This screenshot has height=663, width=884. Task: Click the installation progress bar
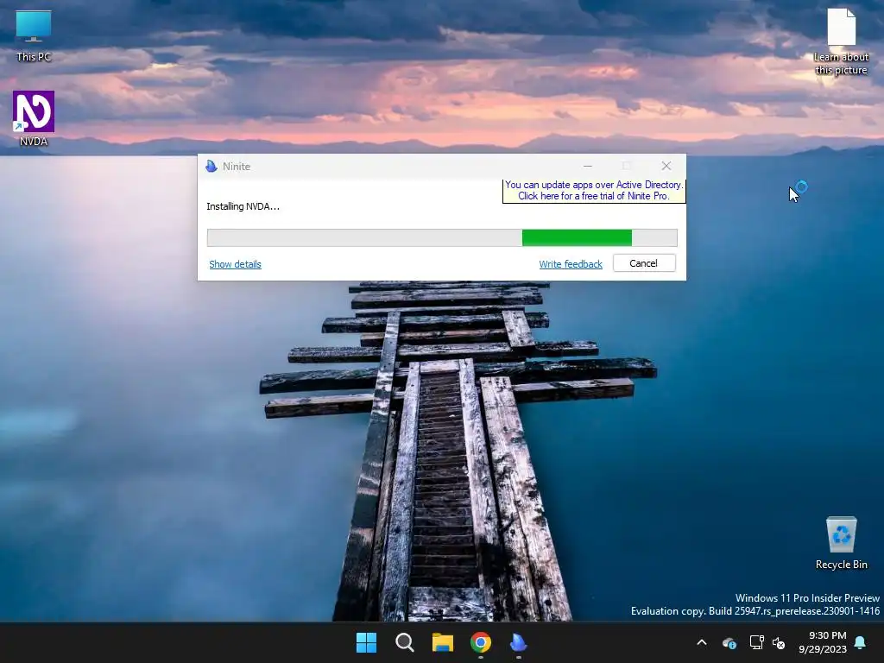click(442, 238)
